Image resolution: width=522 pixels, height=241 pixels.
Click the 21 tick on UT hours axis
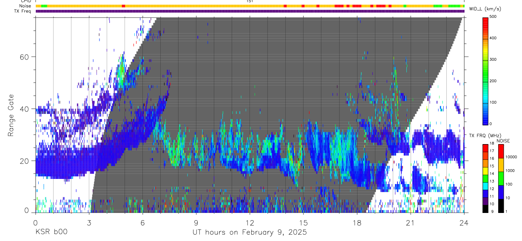[411, 222]
